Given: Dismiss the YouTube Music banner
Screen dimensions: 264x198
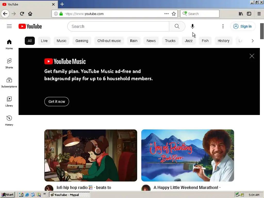Looking at the screenshot, I should [x=252, y=56].
